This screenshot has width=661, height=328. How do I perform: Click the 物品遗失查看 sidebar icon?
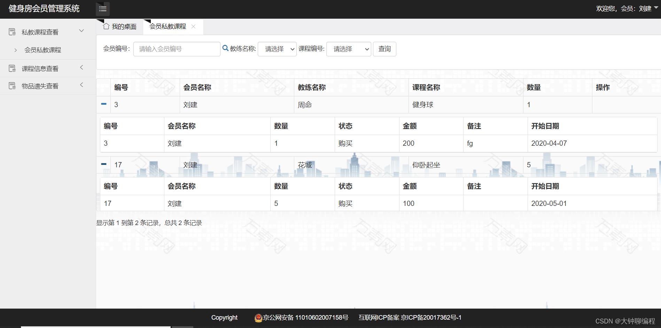click(x=12, y=85)
